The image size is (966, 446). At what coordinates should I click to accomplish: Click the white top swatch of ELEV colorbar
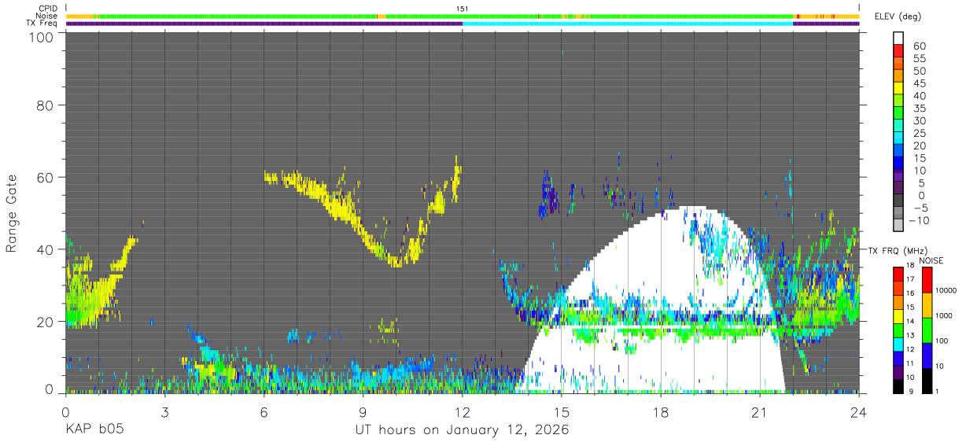(898, 38)
